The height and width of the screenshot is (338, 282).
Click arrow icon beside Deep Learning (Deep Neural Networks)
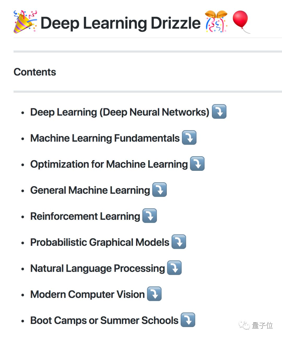click(x=219, y=112)
